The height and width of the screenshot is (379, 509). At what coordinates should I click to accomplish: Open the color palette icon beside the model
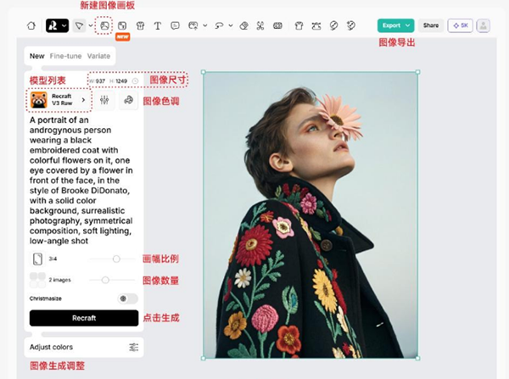(128, 100)
